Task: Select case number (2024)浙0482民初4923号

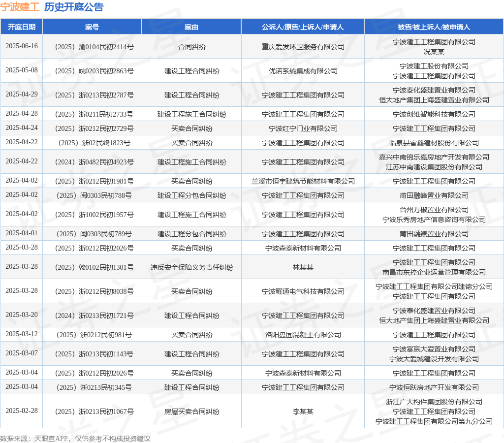Action: [x=94, y=162]
